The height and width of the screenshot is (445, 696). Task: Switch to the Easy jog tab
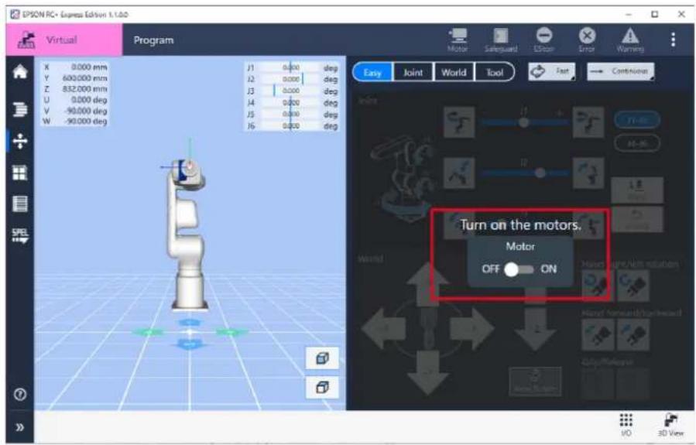coord(372,72)
